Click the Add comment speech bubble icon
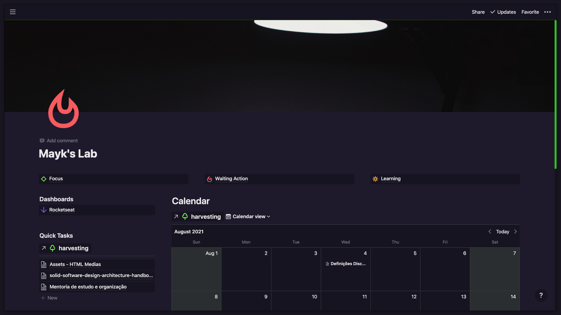The image size is (561, 315). 42,141
